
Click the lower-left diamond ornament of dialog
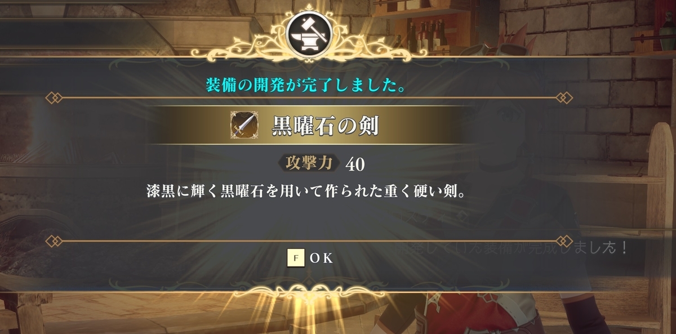[54, 241]
